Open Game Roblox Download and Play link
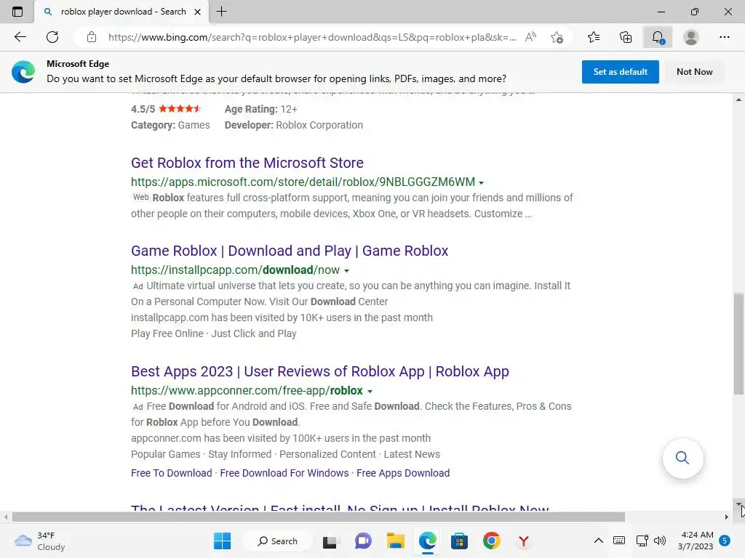The image size is (745, 558). point(290,251)
